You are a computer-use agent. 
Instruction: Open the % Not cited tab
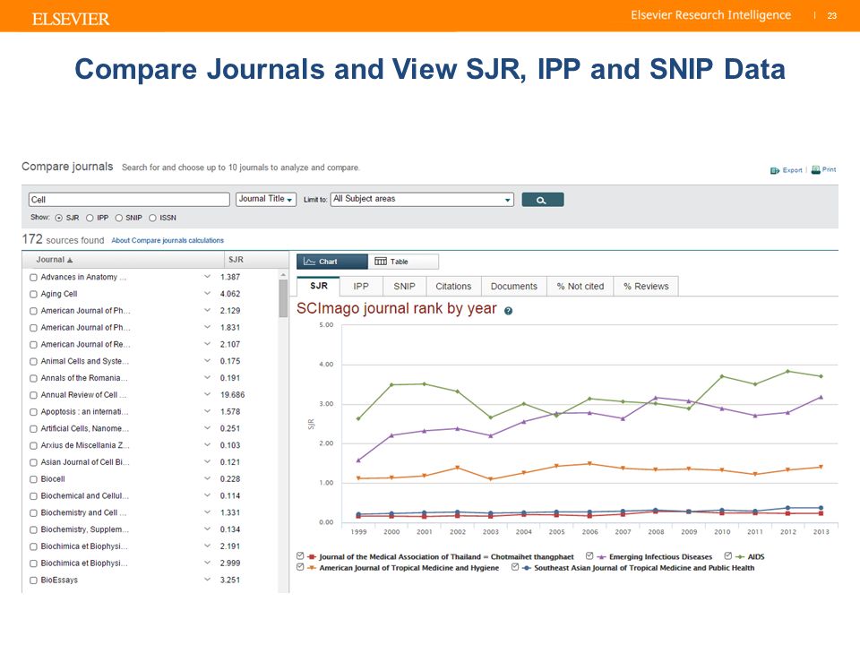(x=580, y=287)
